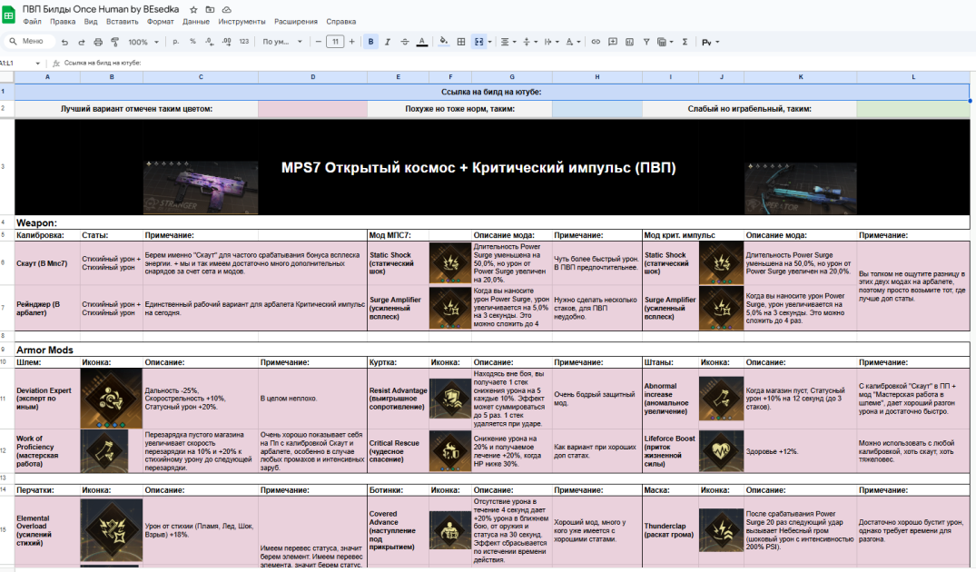Click the formula bar text
976x572 pixels.
(x=102, y=63)
